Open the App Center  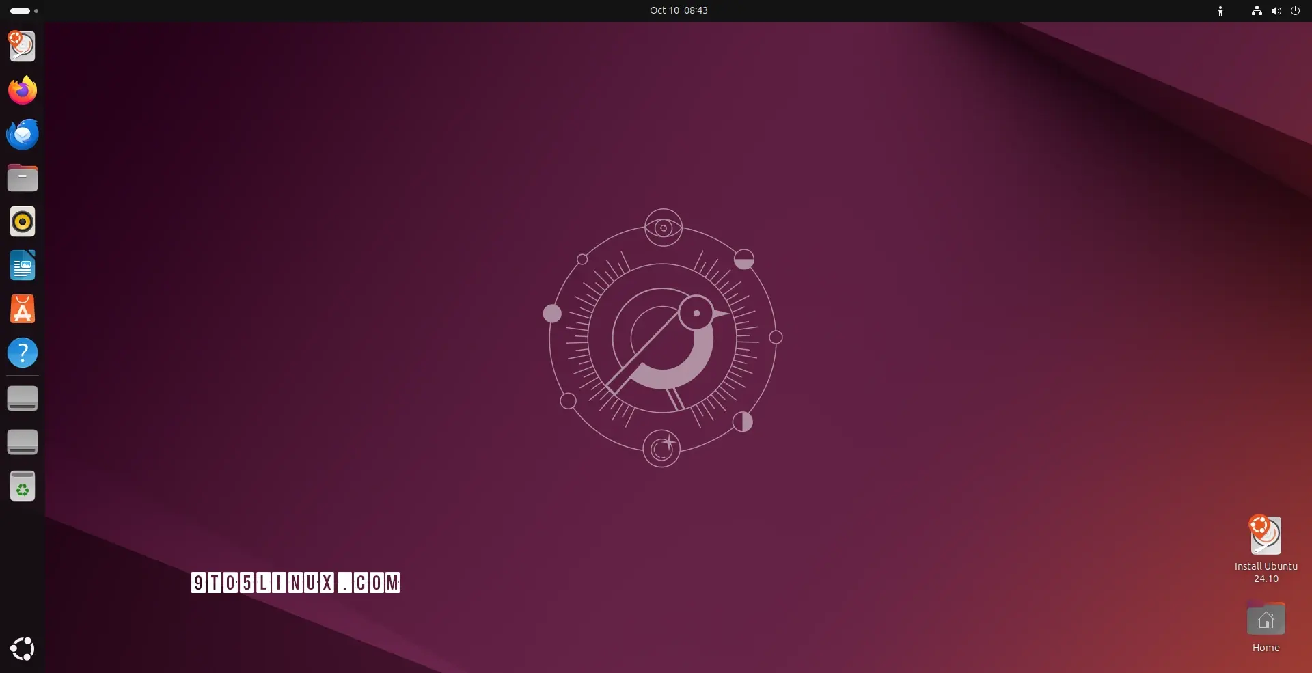coord(22,310)
